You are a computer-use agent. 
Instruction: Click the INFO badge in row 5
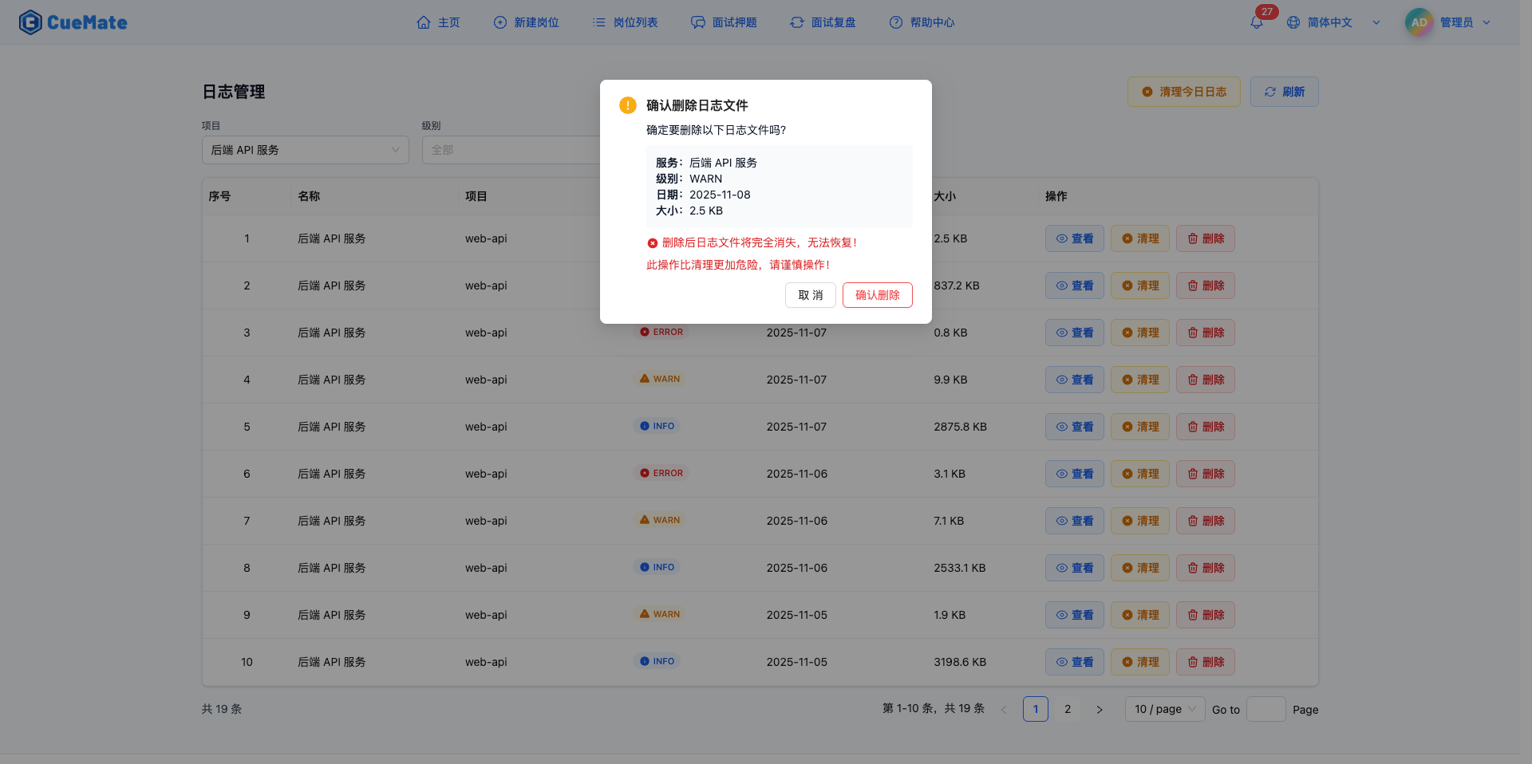coord(657,426)
